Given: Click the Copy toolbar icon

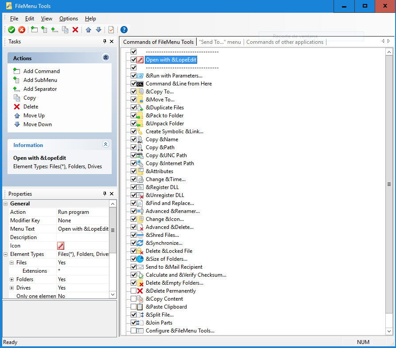Looking at the screenshot, I should pyautogui.click(x=65, y=30).
